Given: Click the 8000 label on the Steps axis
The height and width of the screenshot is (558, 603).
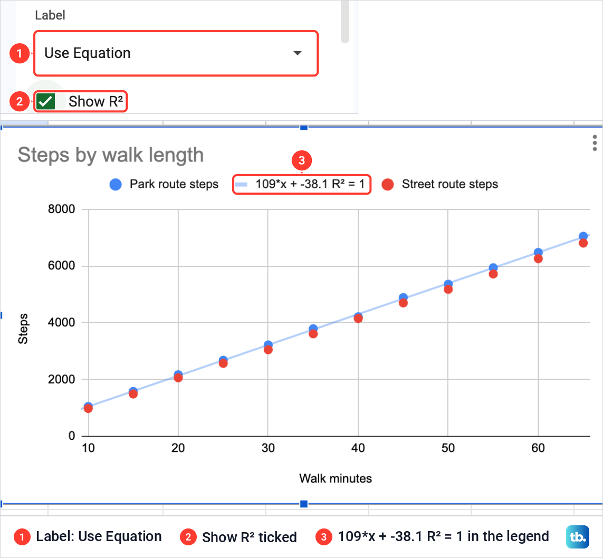Looking at the screenshot, I should tap(62, 209).
